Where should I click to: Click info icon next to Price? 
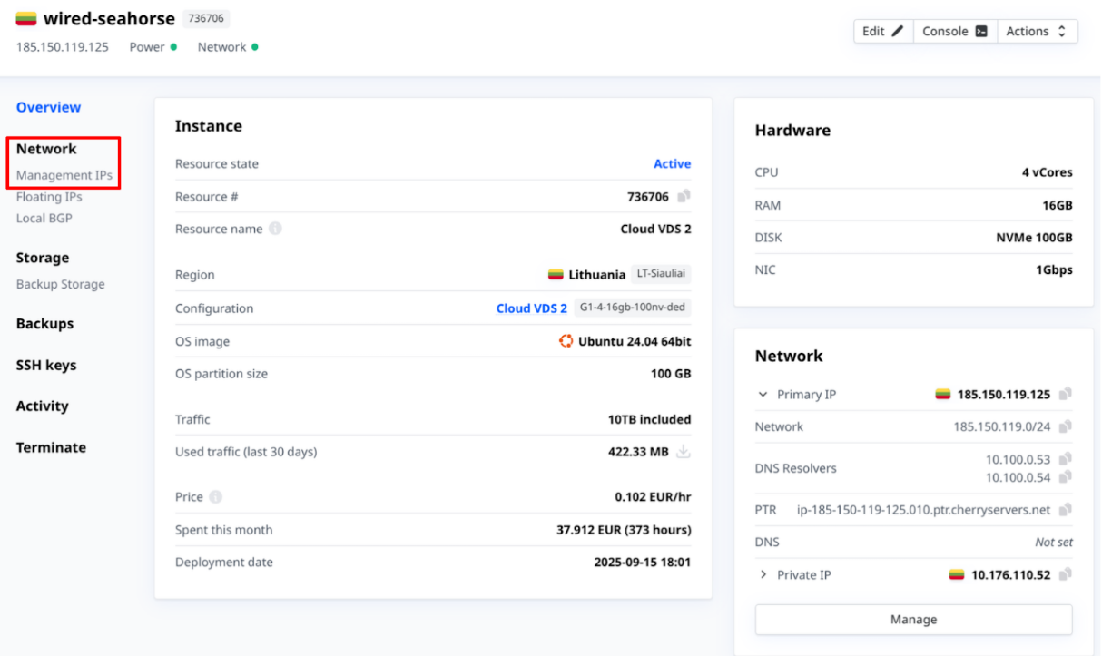pyautogui.click(x=216, y=497)
